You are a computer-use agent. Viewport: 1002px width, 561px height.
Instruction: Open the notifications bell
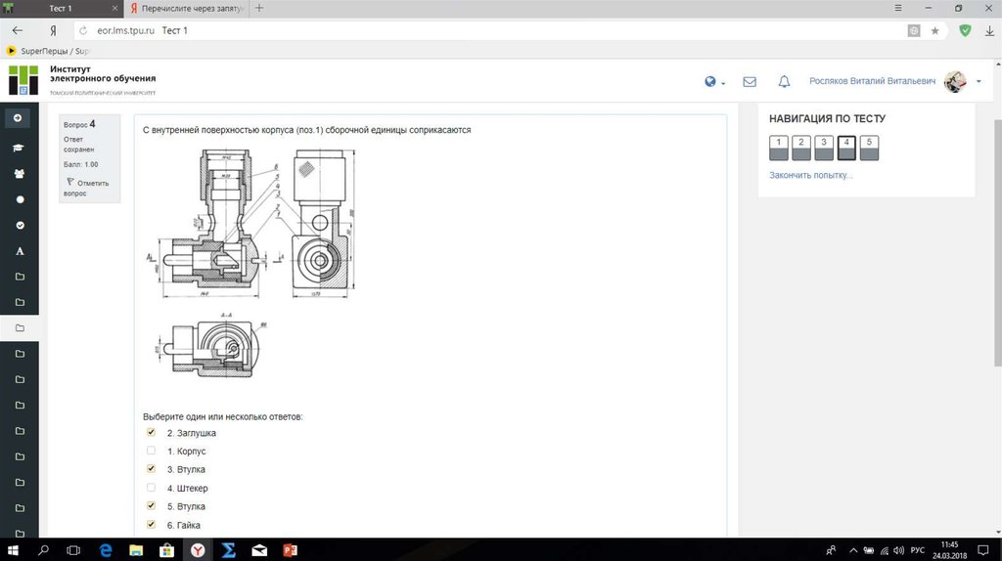click(784, 82)
